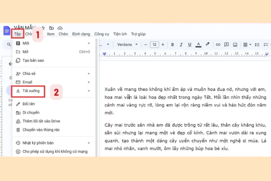Viewport: 271px width, 181px height.
Task: Click the checklist icon
Action: tap(266, 45)
